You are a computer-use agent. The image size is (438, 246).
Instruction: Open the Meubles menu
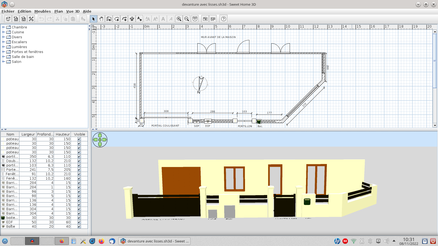tap(42, 11)
